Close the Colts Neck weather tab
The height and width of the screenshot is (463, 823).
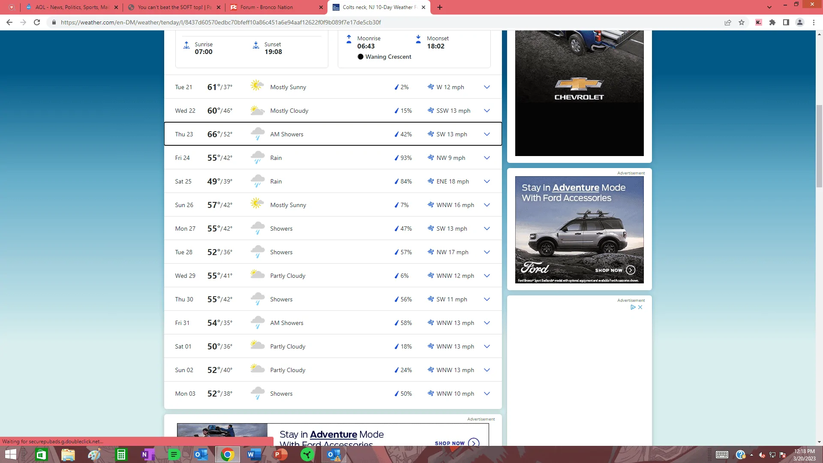(424, 7)
